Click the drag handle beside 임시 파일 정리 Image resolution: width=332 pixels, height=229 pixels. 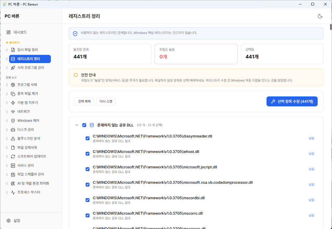pyautogui.click(x=7, y=50)
